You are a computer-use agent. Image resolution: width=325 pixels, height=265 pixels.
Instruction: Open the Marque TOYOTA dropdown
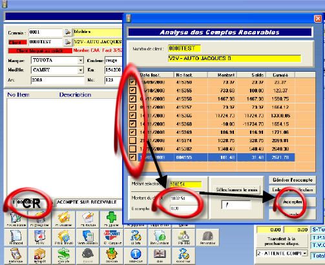pos(81,60)
